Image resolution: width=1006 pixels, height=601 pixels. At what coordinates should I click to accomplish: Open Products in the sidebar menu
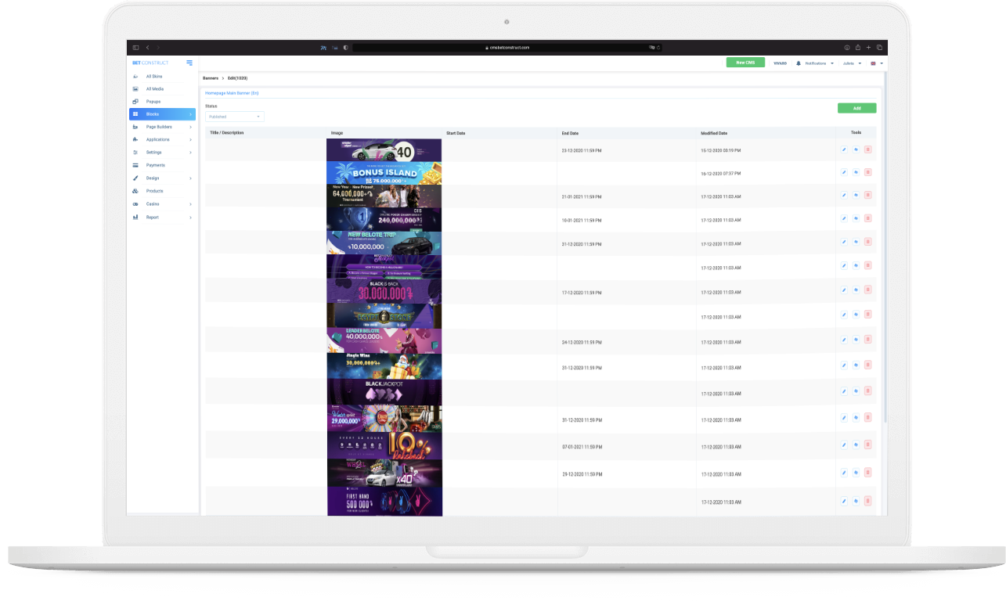[154, 191]
